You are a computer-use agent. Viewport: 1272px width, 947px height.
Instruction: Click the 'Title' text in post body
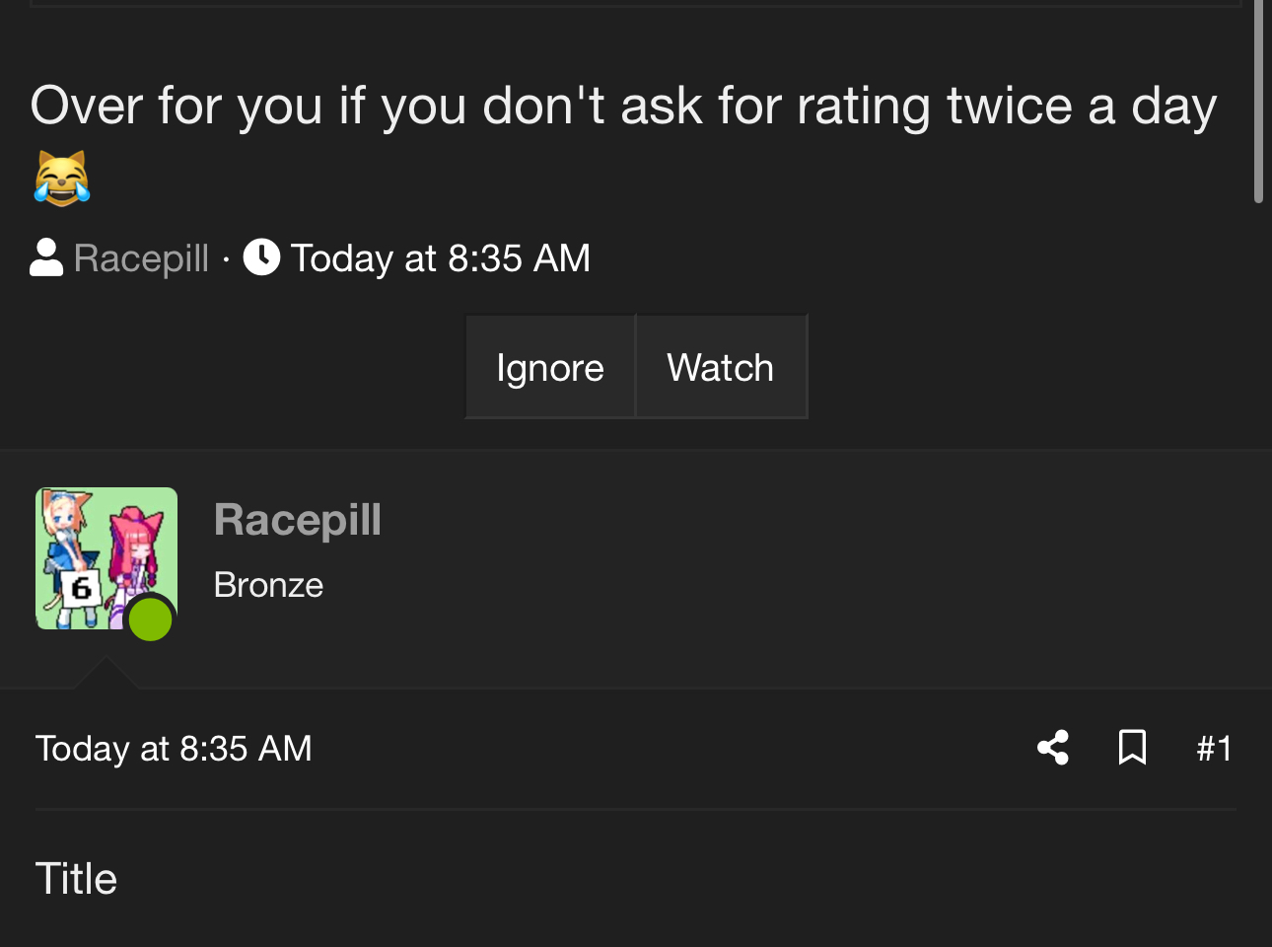click(x=76, y=879)
